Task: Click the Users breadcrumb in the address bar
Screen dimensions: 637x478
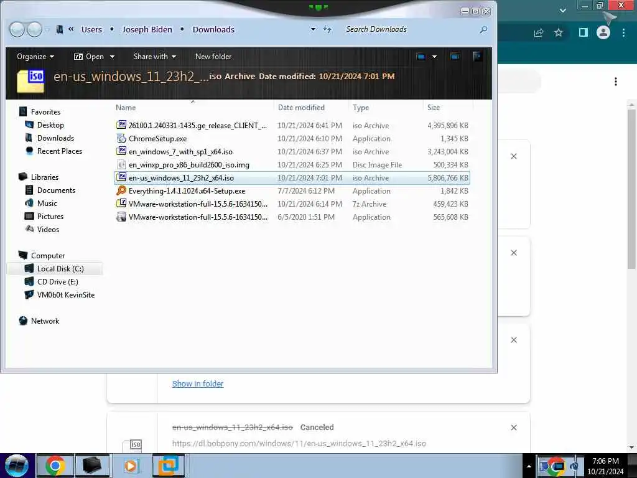Action: [91, 29]
